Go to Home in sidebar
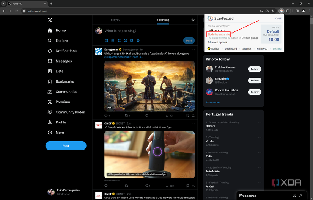 (57, 30)
